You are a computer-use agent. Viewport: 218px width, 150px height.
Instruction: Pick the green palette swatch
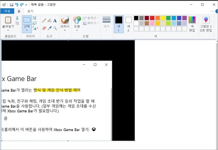click(x=168, y=18)
